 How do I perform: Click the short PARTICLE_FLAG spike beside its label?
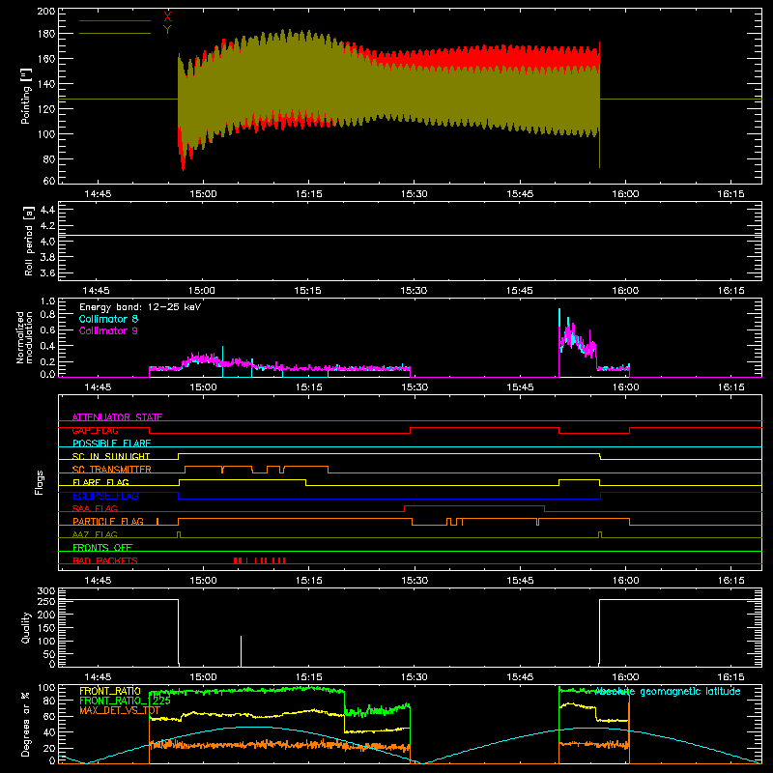tap(157, 521)
